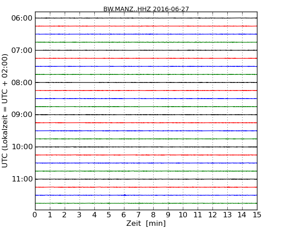Click x-axis tick label 15

[x=257, y=215]
